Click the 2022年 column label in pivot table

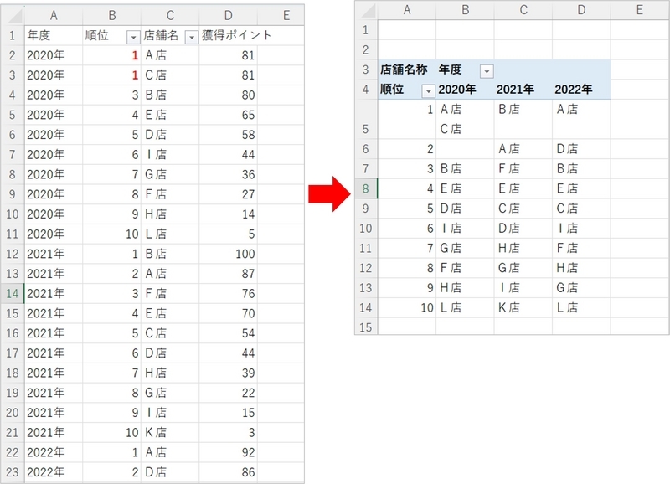(581, 89)
